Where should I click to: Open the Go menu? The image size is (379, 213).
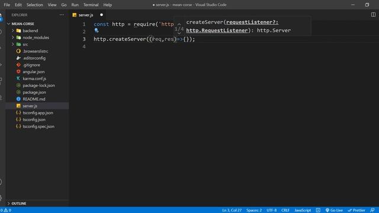(x=64, y=5)
